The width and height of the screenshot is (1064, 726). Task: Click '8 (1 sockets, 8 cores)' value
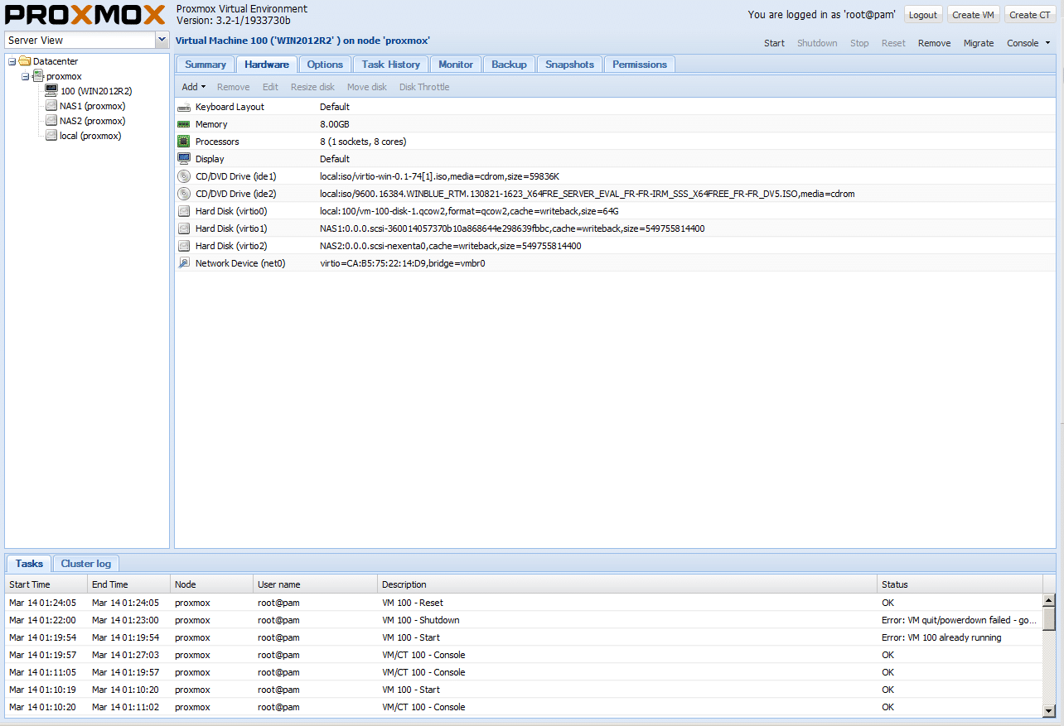pos(363,142)
